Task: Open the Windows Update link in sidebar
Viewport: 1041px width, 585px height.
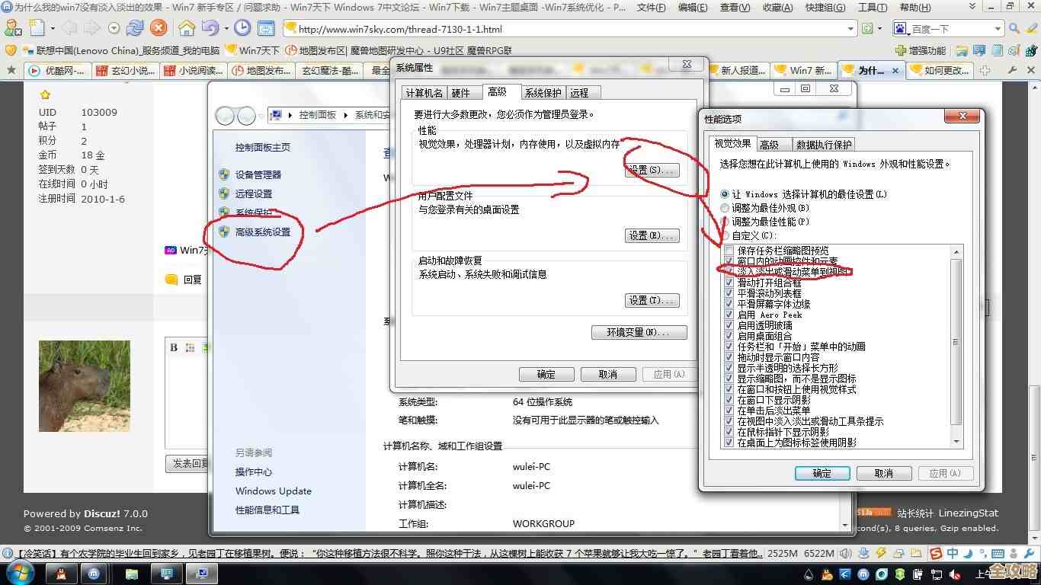Action: (273, 491)
